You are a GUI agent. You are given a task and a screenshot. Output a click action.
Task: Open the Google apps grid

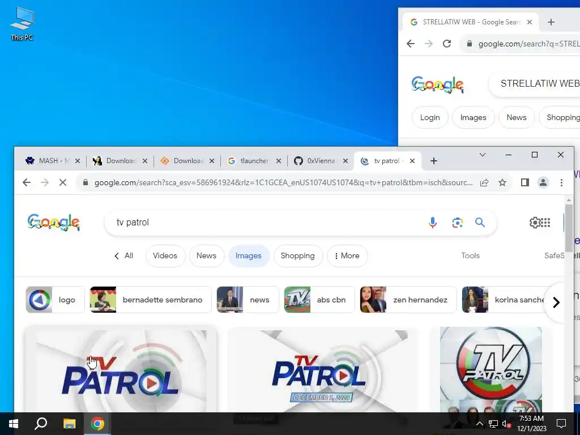coord(545,222)
